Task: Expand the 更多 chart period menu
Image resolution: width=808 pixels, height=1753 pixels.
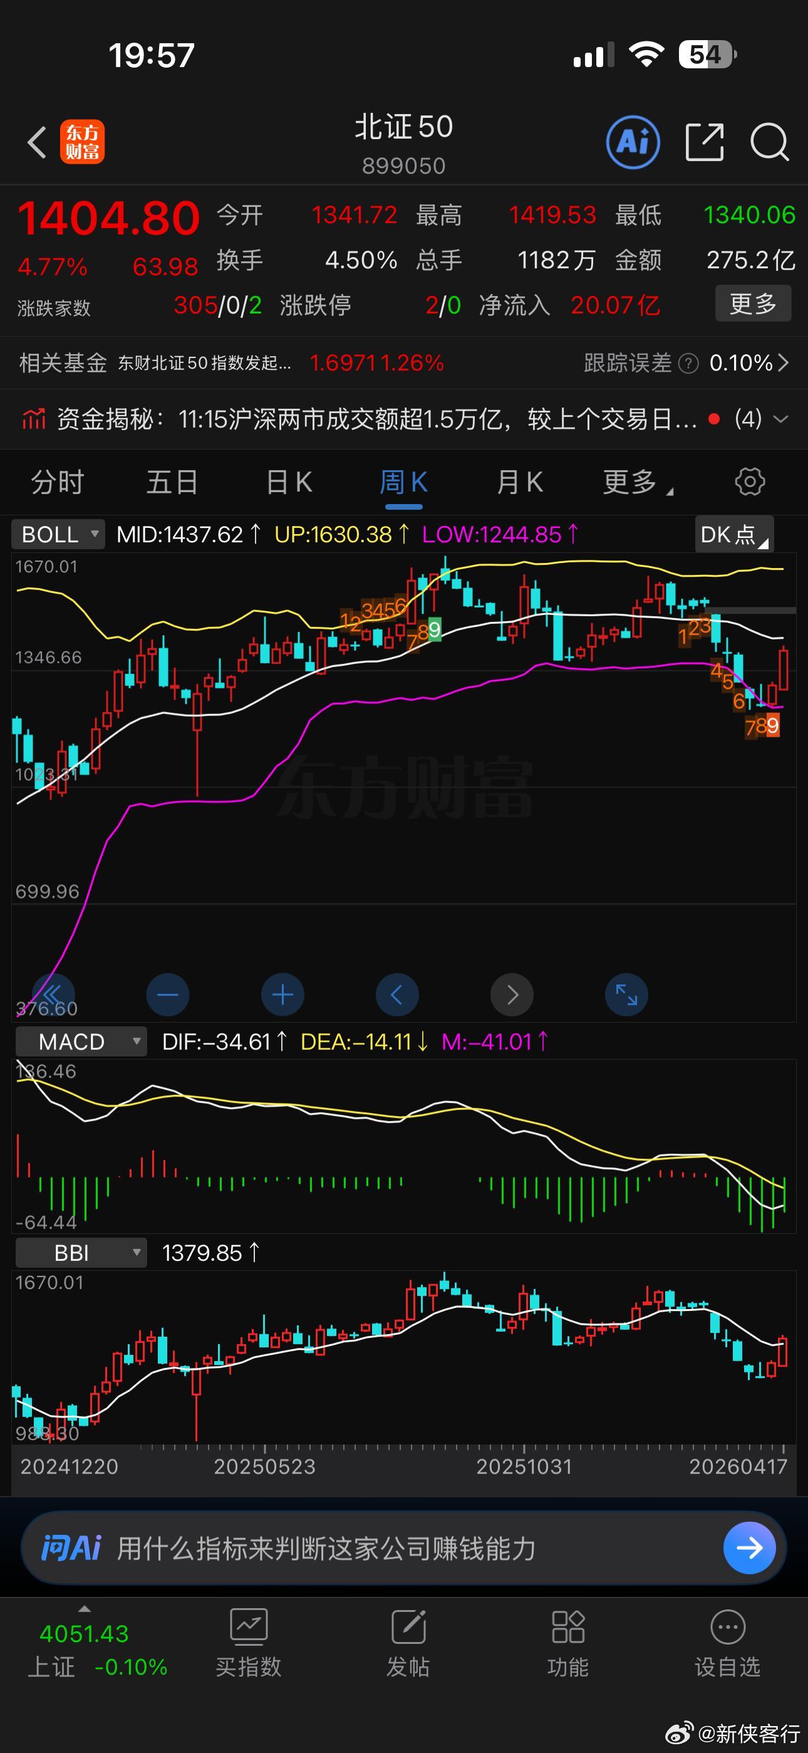Action: pyautogui.click(x=637, y=483)
